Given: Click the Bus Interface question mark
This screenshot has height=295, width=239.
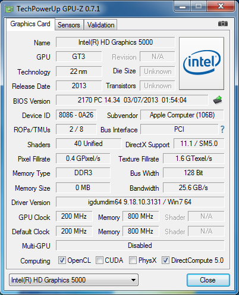Looking at the screenshot, I should click(222, 129).
